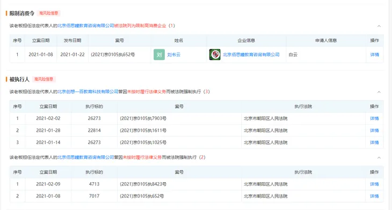Screen dimensions: 392x210
Task: Open 详情 for case 京0105执1611号
Action: pyautogui.click(x=374, y=130)
